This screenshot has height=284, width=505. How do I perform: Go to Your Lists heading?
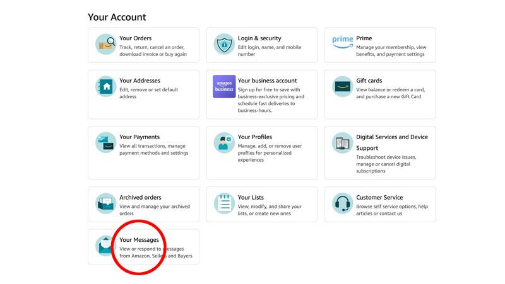[251, 197]
